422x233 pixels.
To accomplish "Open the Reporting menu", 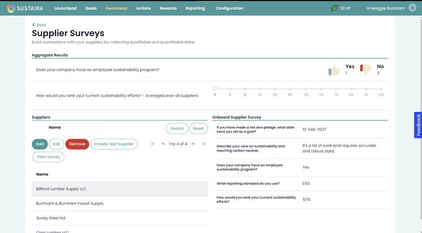I will pyautogui.click(x=195, y=8).
